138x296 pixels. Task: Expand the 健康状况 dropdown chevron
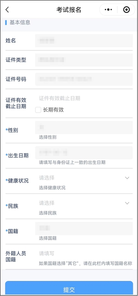pyautogui.click(x=127, y=178)
